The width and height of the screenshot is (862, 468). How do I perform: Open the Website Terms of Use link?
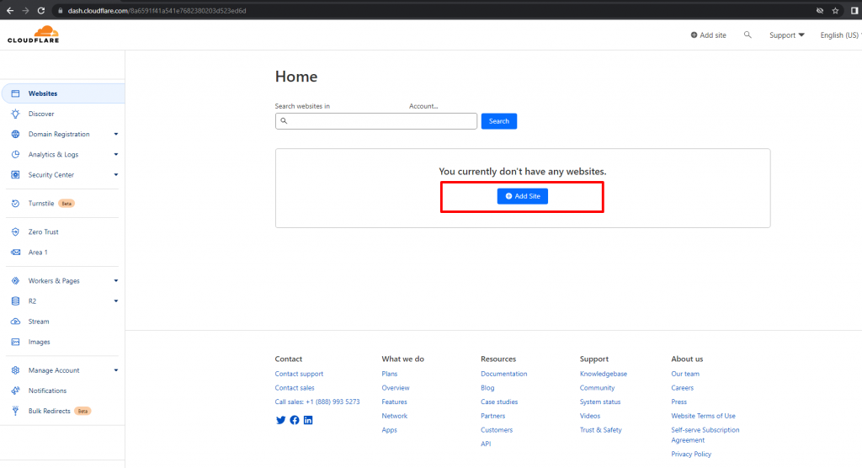click(x=703, y=417)
